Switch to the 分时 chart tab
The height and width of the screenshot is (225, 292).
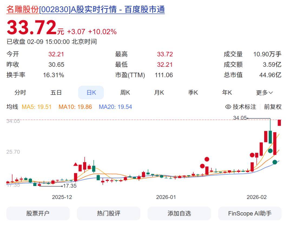20,93
